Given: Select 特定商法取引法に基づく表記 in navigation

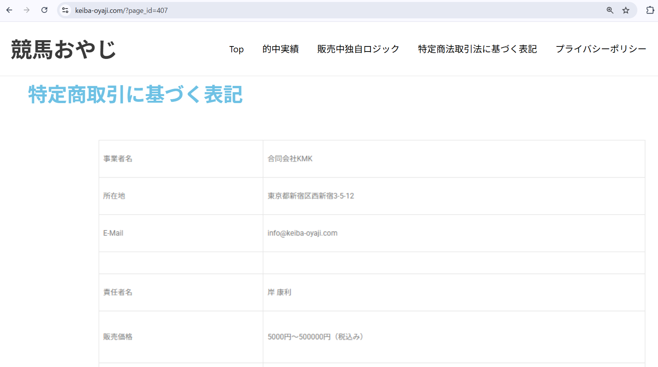Looking at the screenshot, I should coord(477,49).
